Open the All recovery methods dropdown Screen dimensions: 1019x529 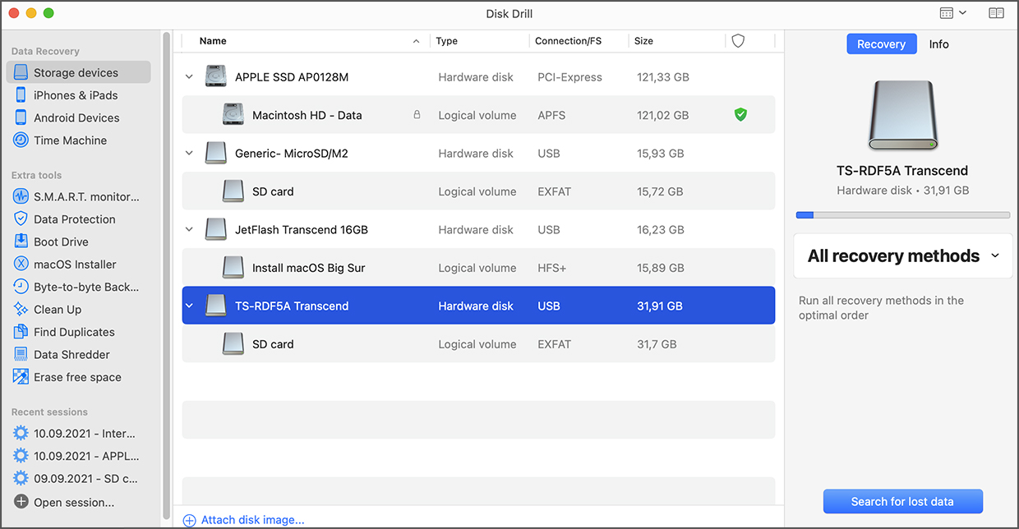tap(902, 256)
